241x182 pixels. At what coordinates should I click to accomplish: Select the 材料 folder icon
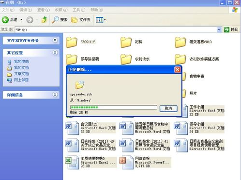tap(126, 42)
